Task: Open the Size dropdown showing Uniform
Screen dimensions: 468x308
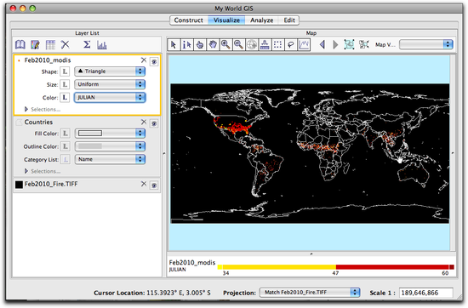Action: coord(110,84)
